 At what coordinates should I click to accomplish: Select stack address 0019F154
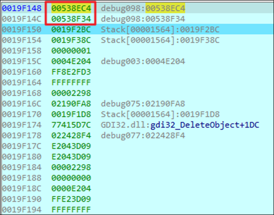(22, 40)
